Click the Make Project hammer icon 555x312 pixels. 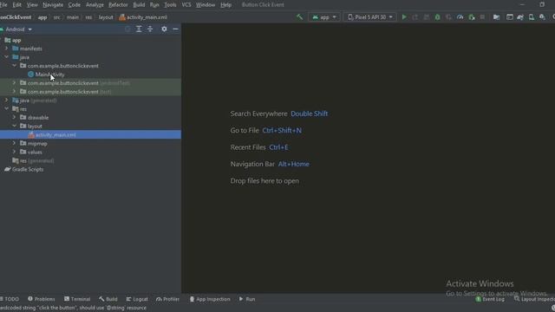coord(299,17)
